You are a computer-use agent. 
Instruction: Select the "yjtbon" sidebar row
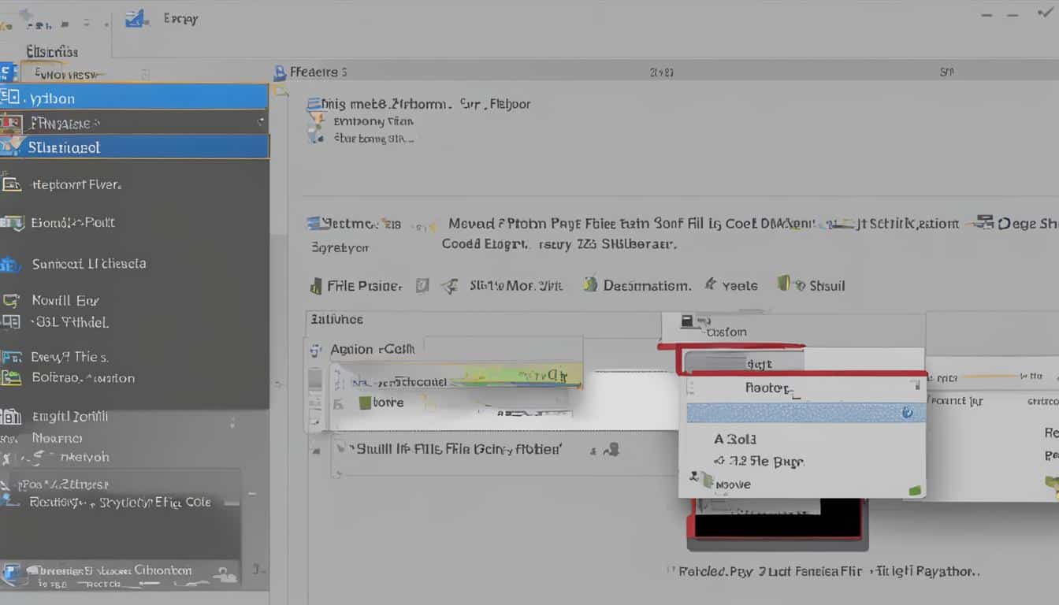tap(134, 98)
